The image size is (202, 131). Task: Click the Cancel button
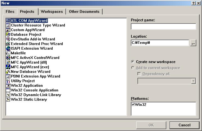tap(185, 125)
